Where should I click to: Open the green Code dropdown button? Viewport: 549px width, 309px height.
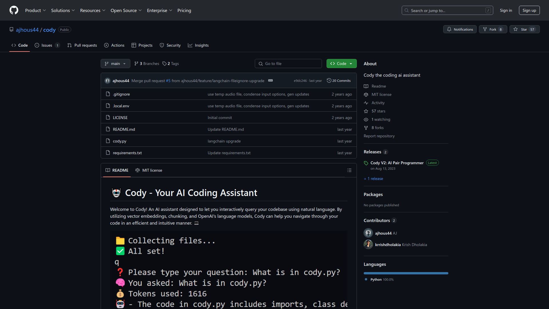click(341, 64)
